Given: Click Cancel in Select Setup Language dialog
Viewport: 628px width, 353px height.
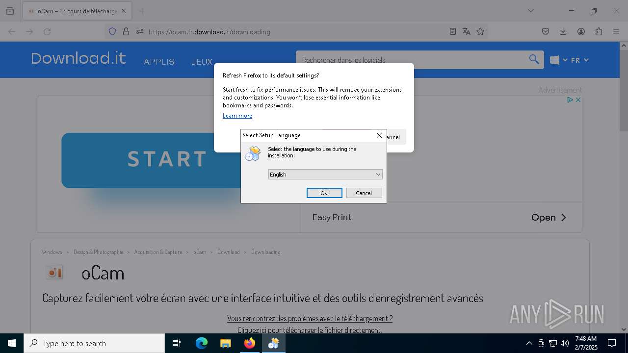Looking at the screenshot, I should [x=364, y=193].
